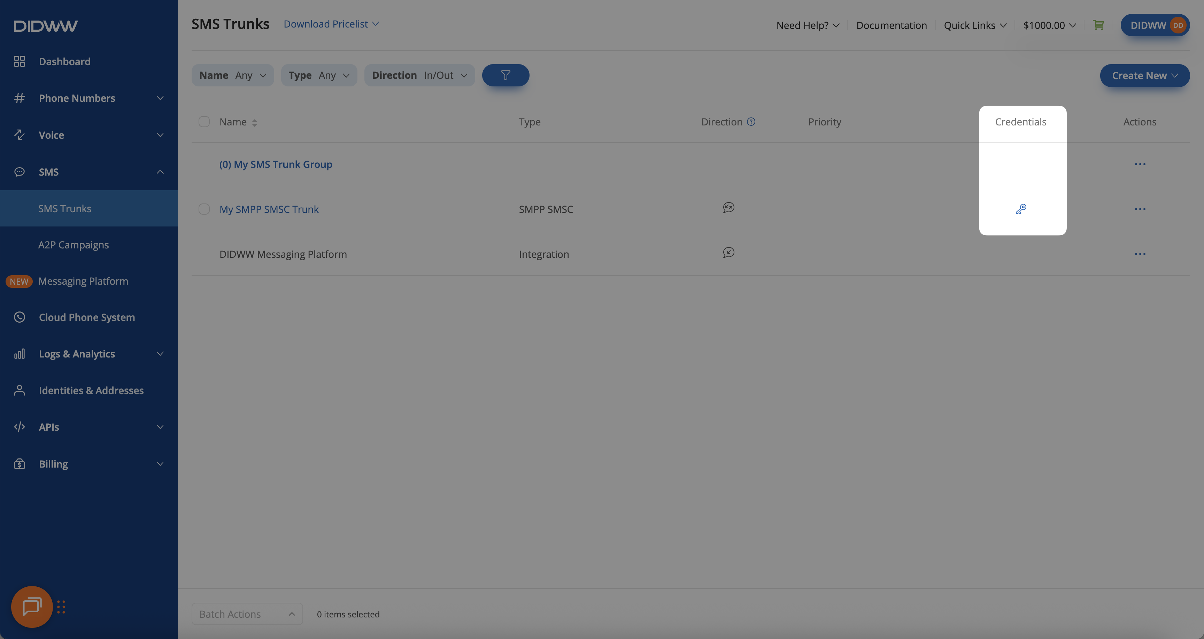The image size is (1204, 639).
Task: Expand the APIs menu chevron
Action: (x=160, y=427)
